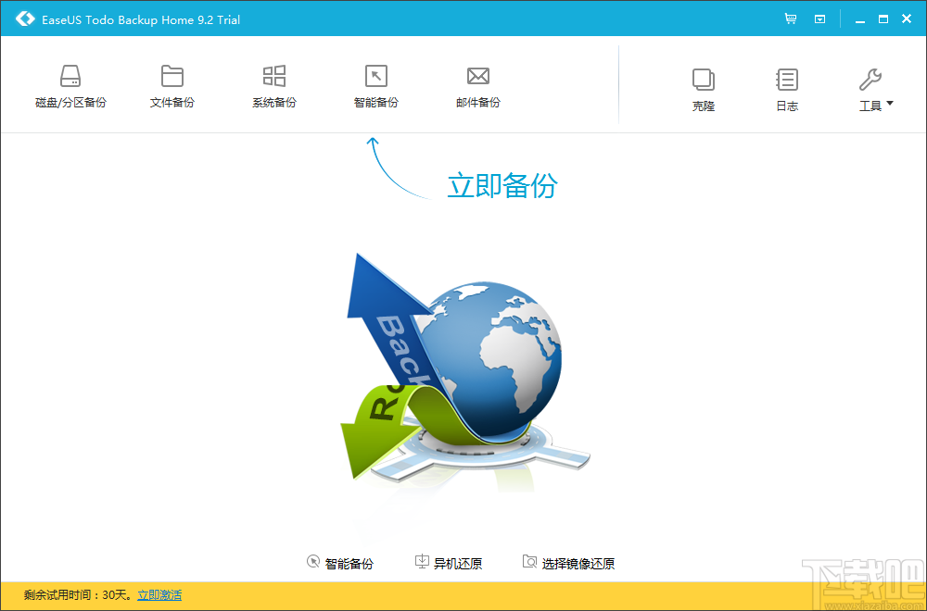Select the 邮件备份 toolbar entry
927x611 pixels.
(x=477, y=84)
